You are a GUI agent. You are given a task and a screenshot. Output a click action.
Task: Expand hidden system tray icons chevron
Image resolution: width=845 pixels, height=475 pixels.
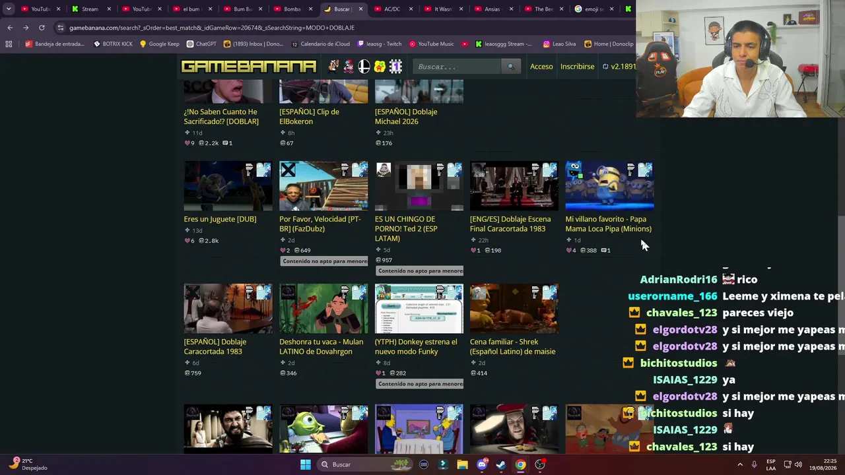pos(739,464)
